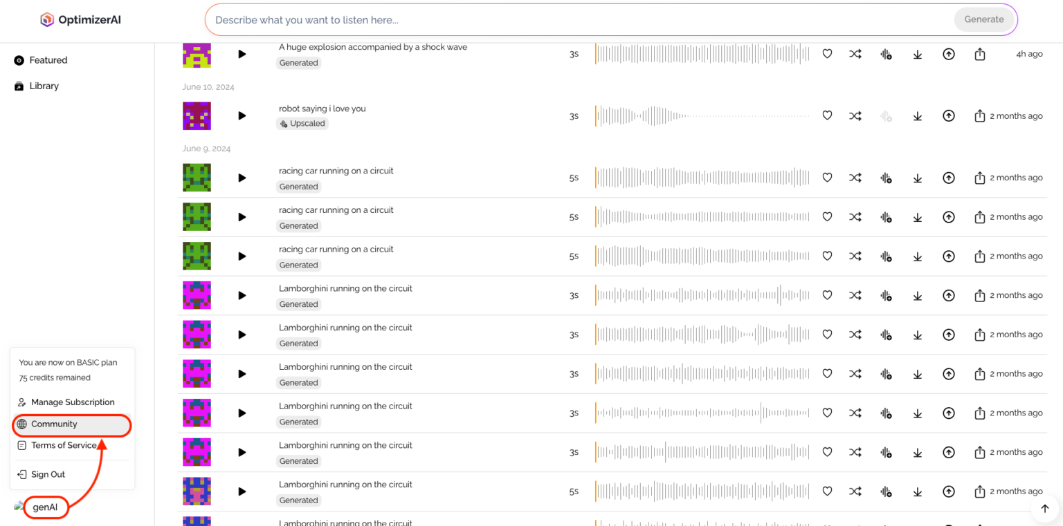This screenshot has width=1063, height=526.
Task: Upscale icon for first racing car sound
Action: coord(886,178)
